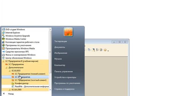Click the copy icon in the background window toolbar
This screenshot has width=171, height=96.
[89, 50]
